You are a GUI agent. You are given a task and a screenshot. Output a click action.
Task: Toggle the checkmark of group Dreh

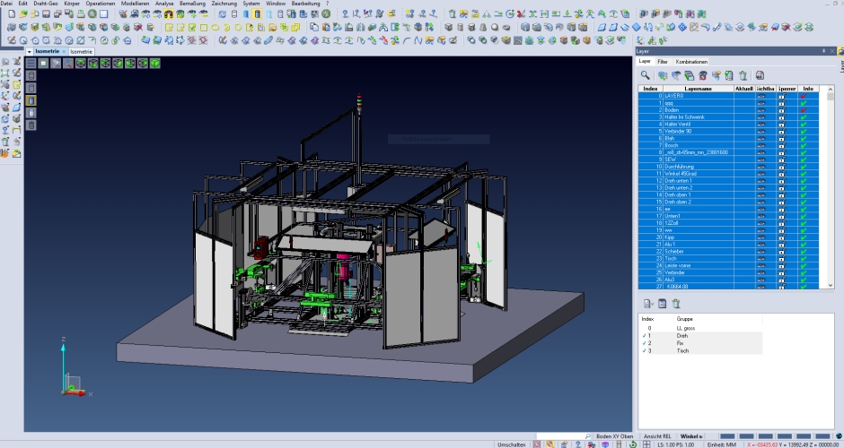point(645,336)
